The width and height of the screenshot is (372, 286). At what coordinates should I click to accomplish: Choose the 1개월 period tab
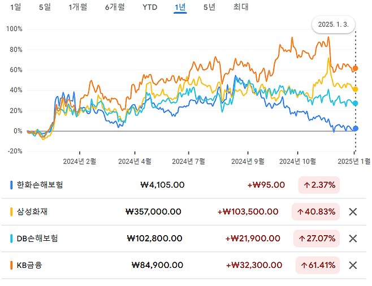coord(77,7)
